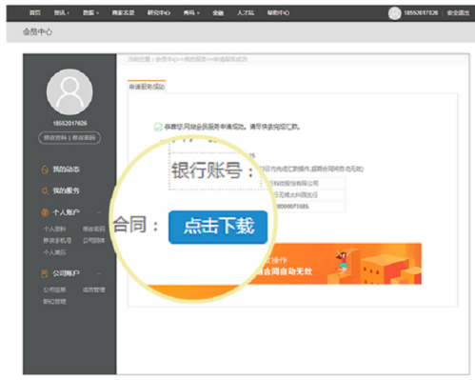Click the username 18552017026 in top bar
The height and width of the screenshot is (380, 475).
pyautogui.click(x=421, y=13)
